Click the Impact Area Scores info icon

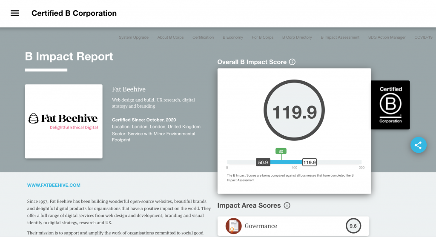click(x=287, y=206)
